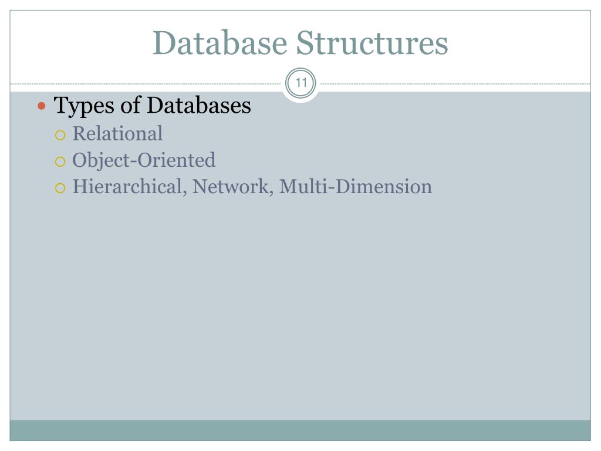Click the Relational list item text

(x=117, y=133)
